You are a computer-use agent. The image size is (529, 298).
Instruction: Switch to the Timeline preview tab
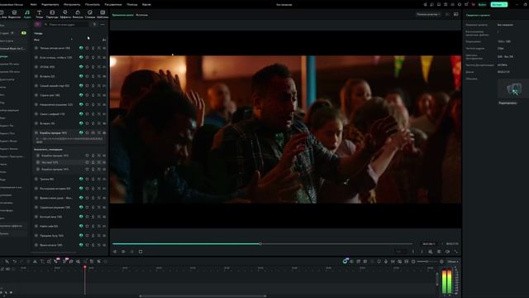(x=123, y=15)
